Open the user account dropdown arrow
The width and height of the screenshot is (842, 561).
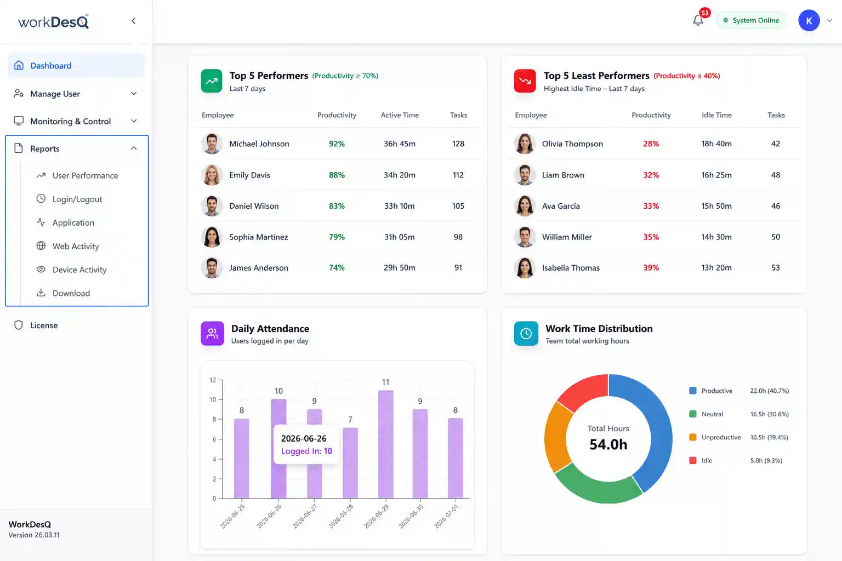click(x=829, y=21)
